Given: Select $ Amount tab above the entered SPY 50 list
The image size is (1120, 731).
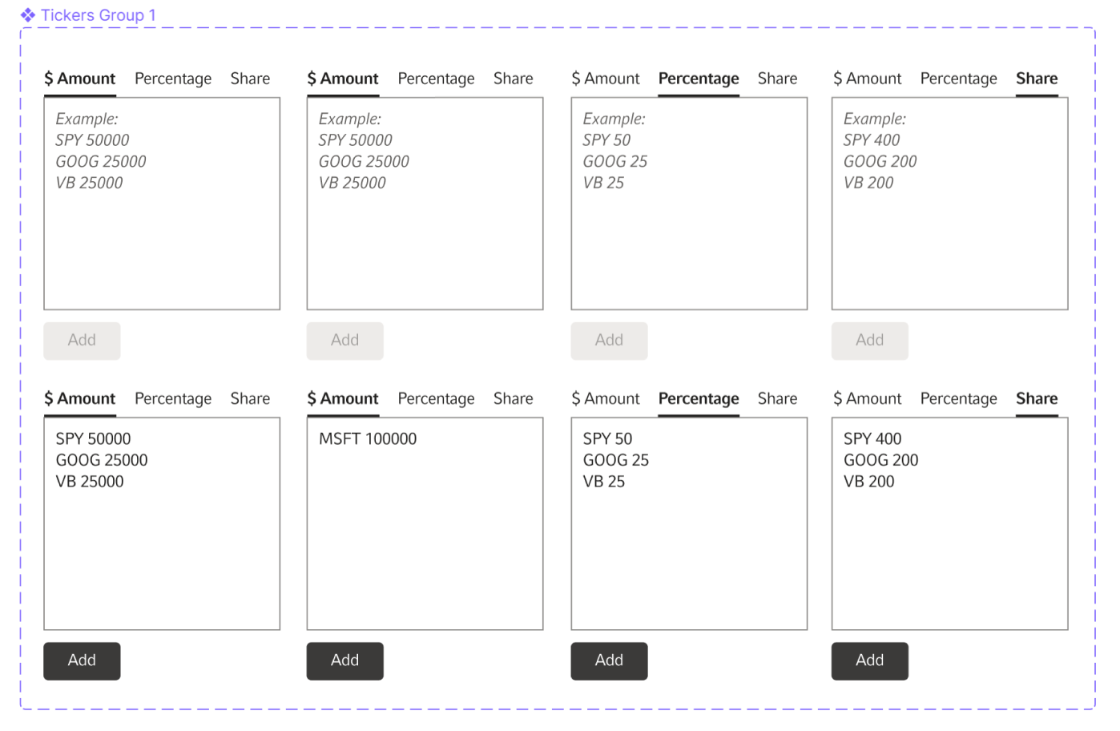Looking at the screenshot, I should point(606,399).
